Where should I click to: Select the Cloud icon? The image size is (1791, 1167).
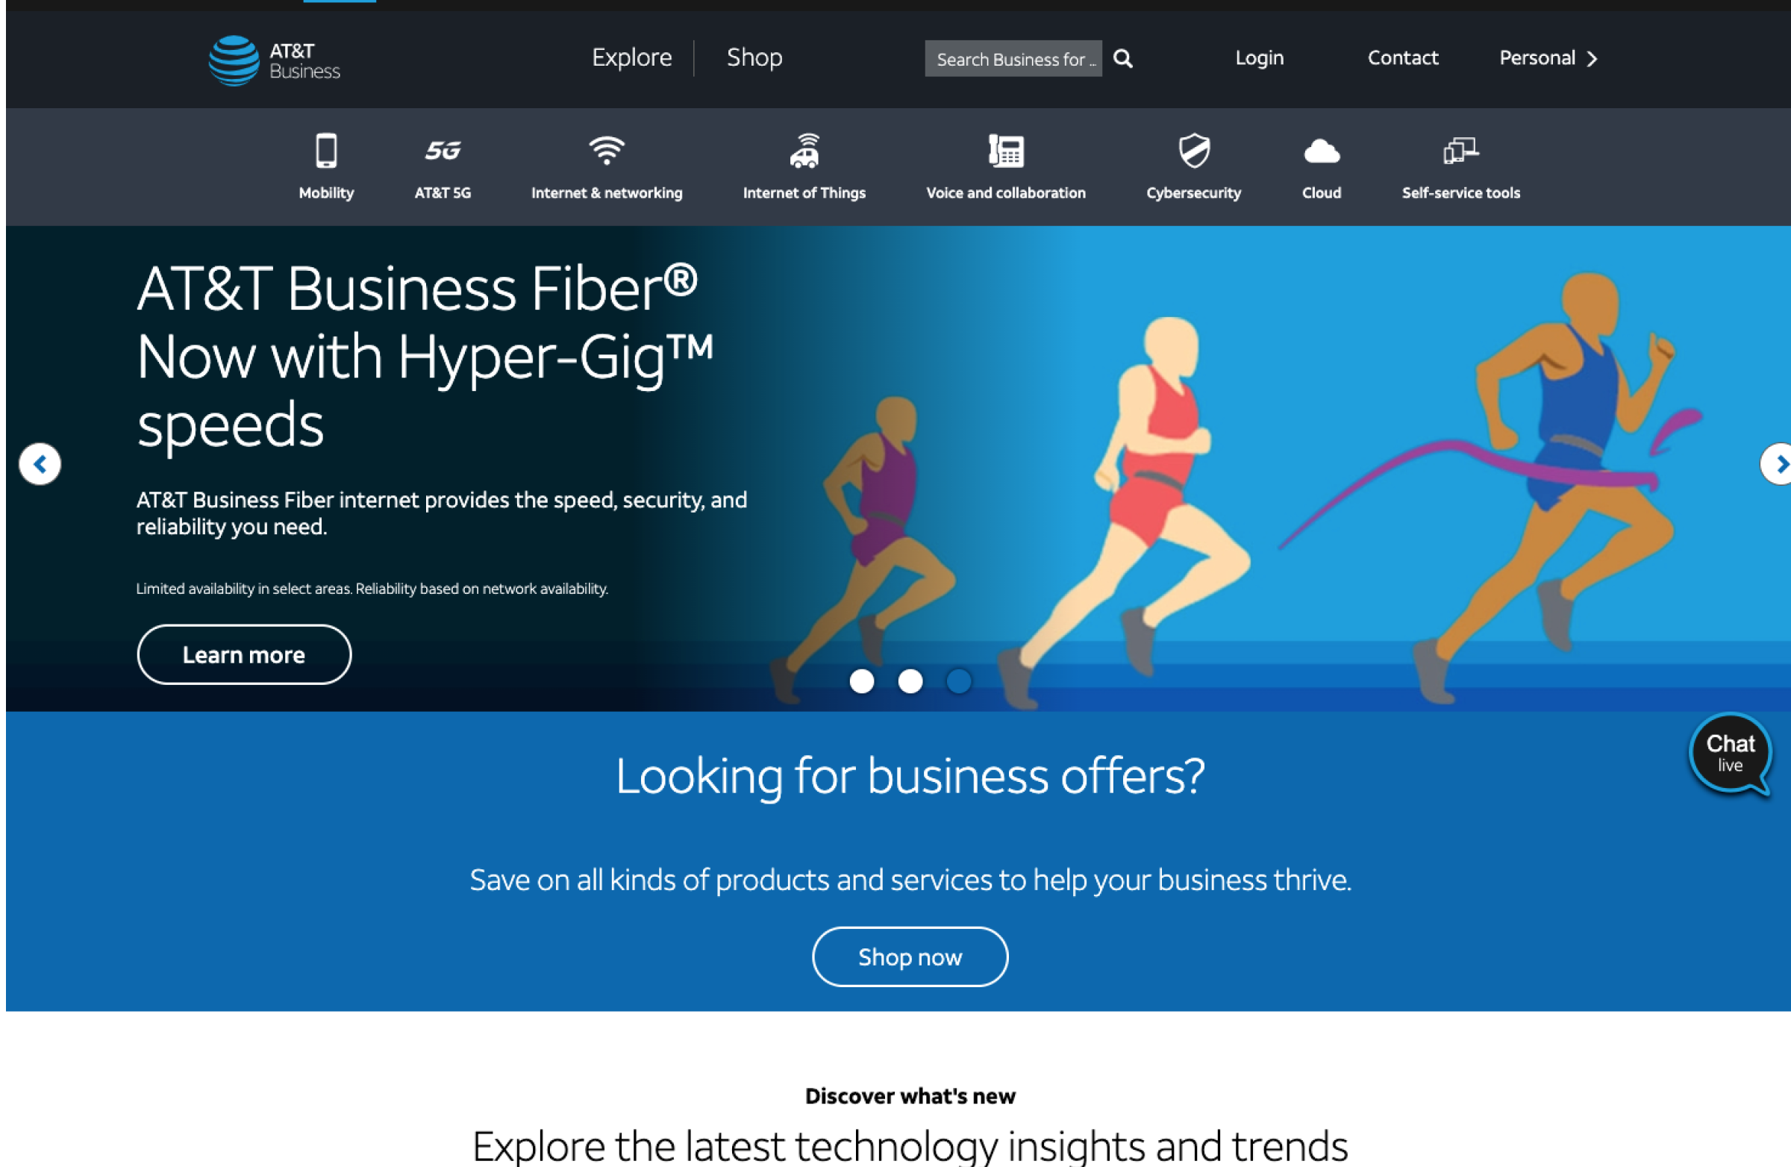pos(1322,152)
